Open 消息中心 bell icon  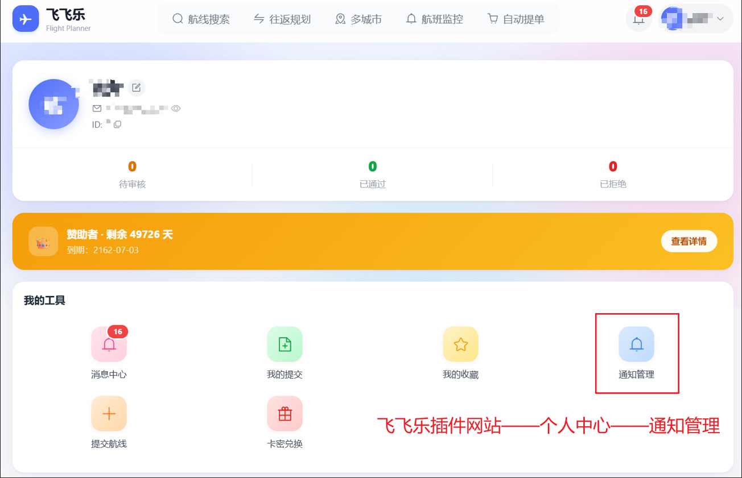click(x=109, y=344)
